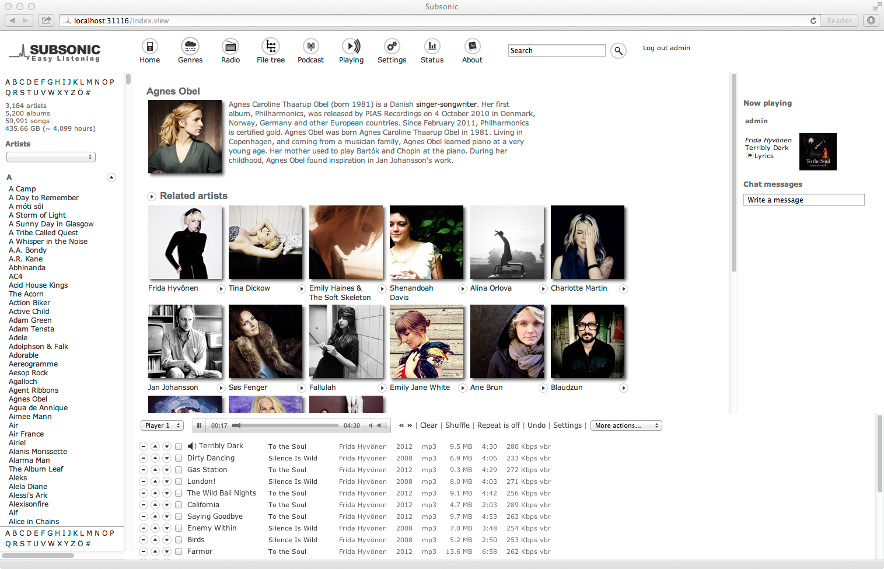Play Jan Johansson with arrow icon
Viewport: 884px width, 569px height.
tap(221, 388)
